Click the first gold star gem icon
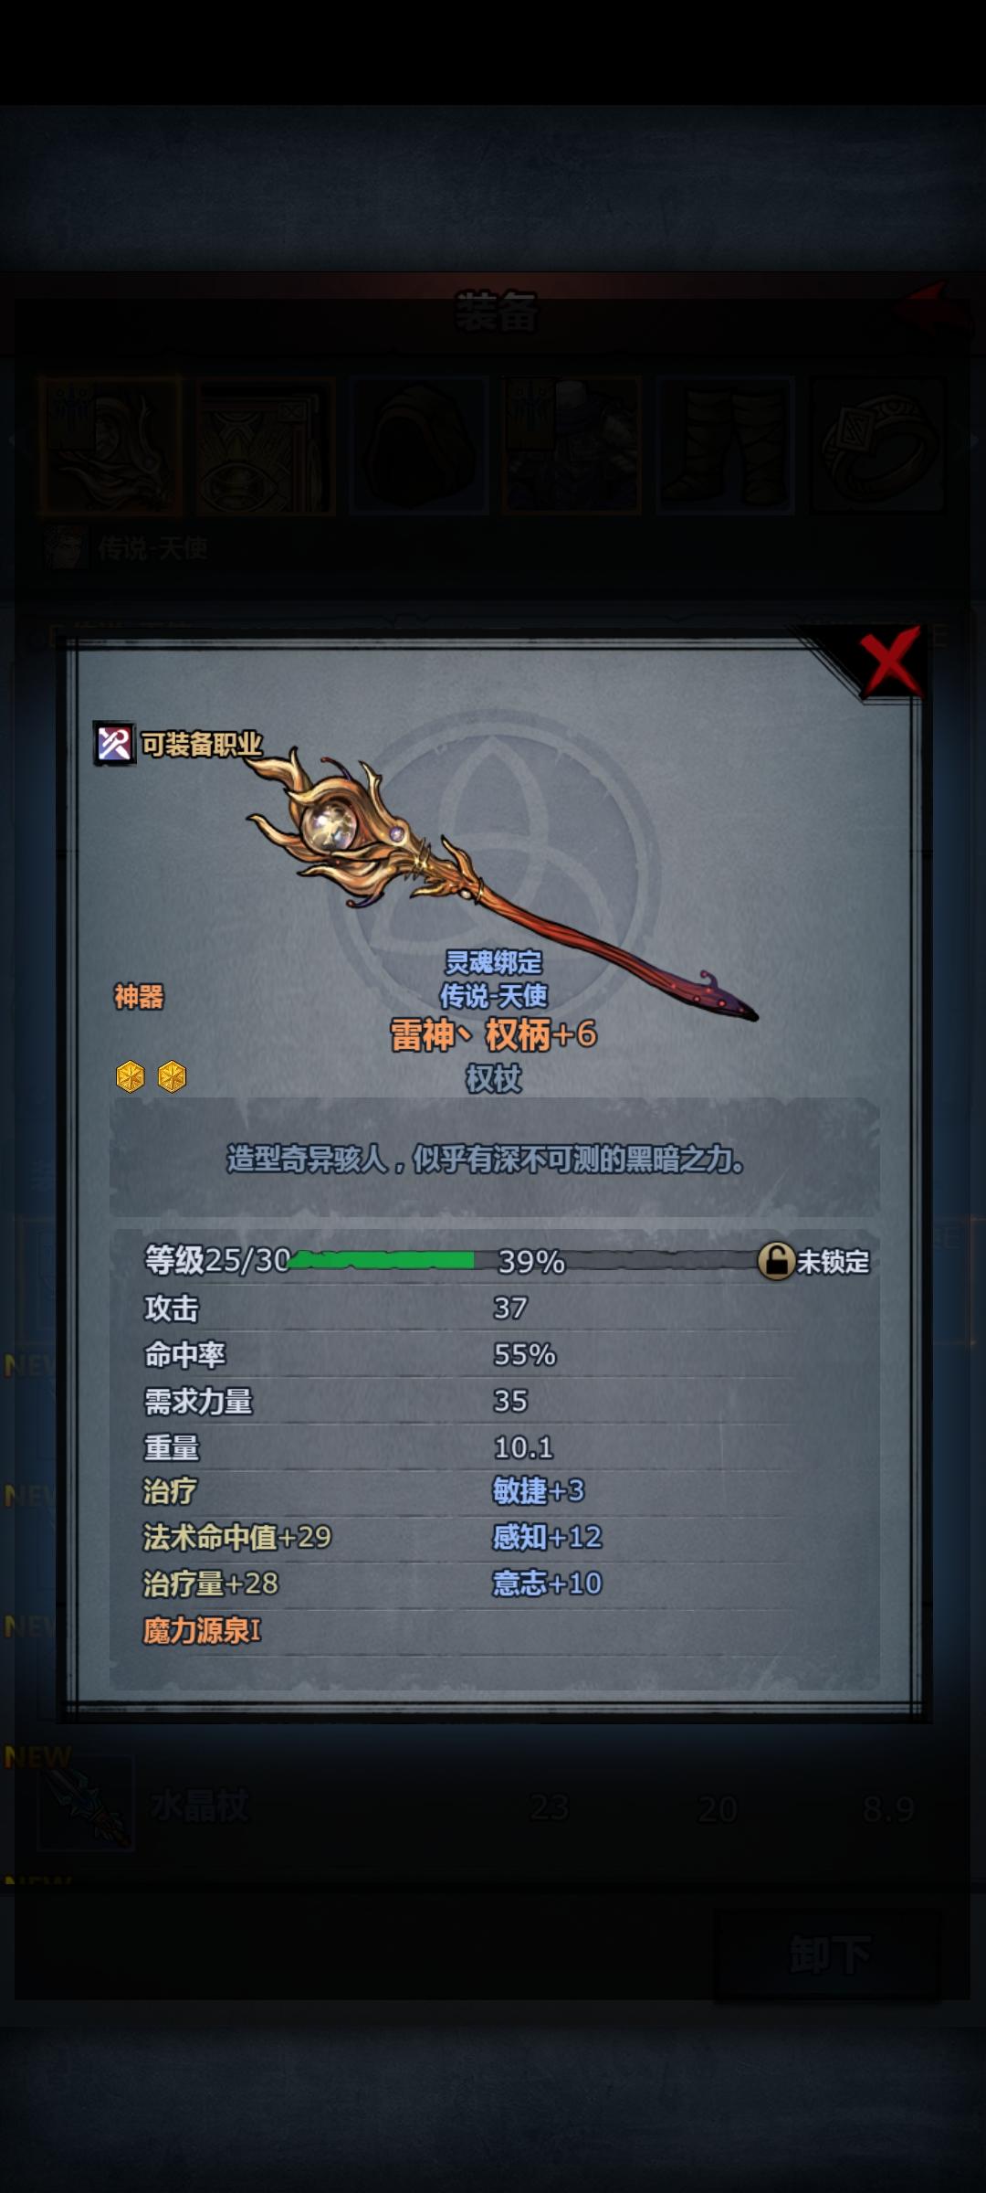Viewport: 986px width, 2193px height. (x=131, y=1076)
